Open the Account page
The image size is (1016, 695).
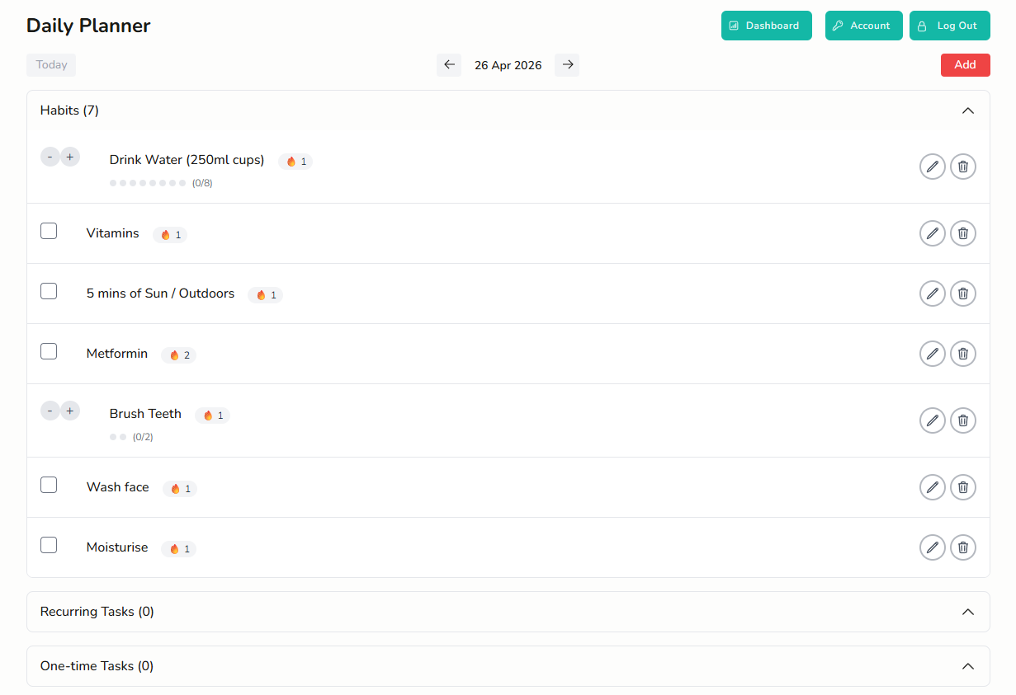864,26
